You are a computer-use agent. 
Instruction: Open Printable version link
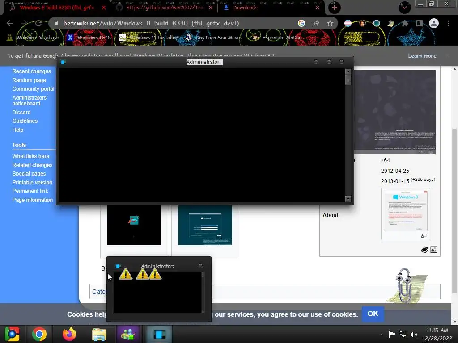tap(32, 183)
